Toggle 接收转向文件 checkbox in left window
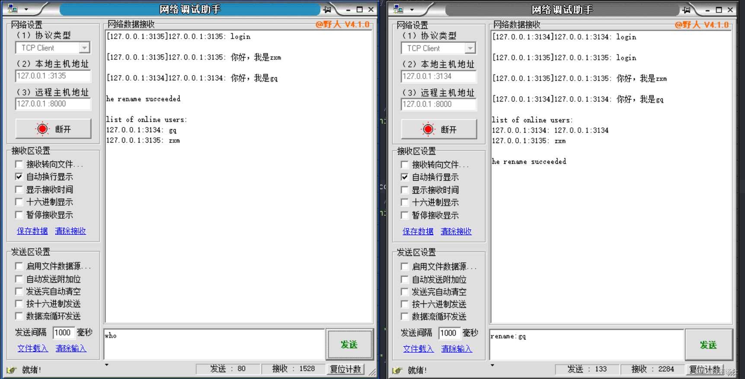The image size is (745, 379). [19, 164]
